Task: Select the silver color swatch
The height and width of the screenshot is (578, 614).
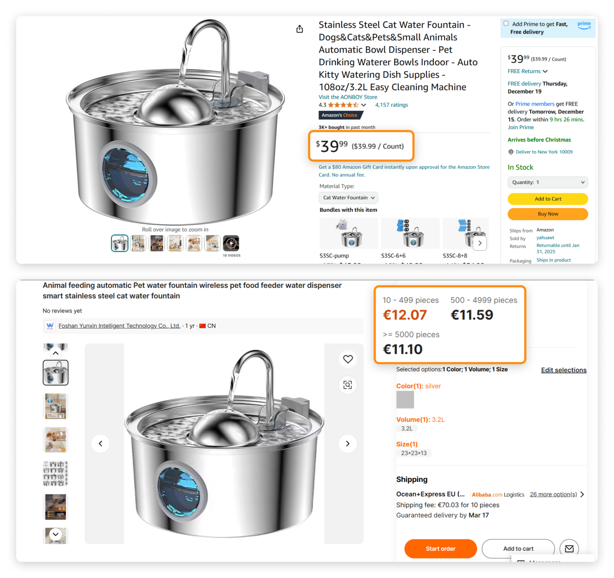Action: point(405,400)
